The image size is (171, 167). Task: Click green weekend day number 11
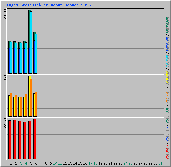[60, 163]
